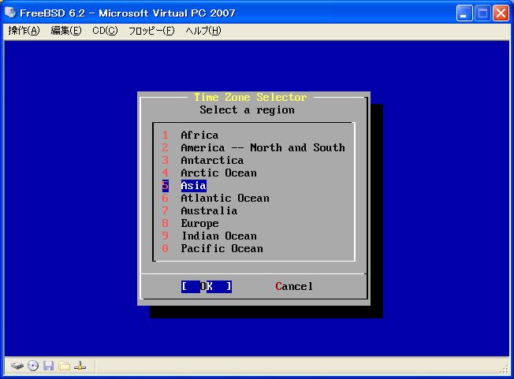Open the 編集(E) menu
Image resolution: width=514 pixels, height=379 pixels.
(x=66, y=31)
